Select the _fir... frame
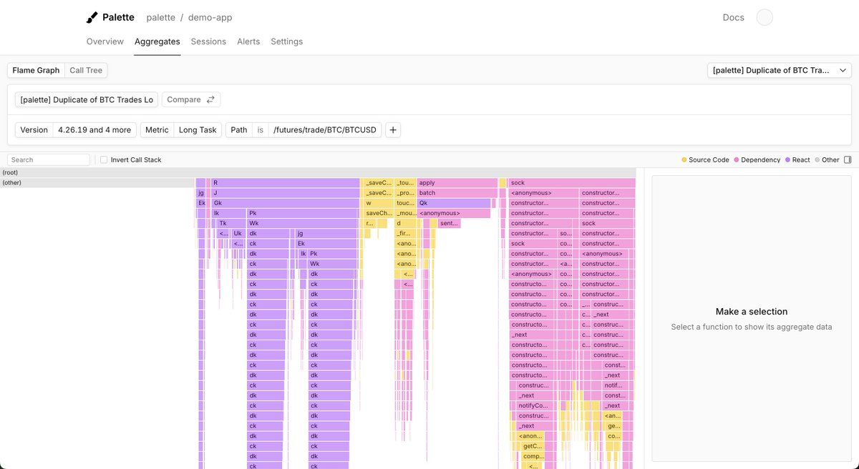The height and width of the screenshot is (469, 859). tap(405, 234)
